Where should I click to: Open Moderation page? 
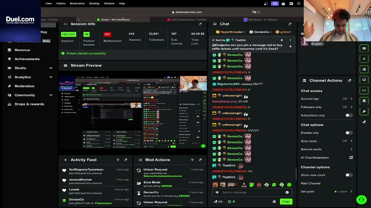[x=24, y=86]
